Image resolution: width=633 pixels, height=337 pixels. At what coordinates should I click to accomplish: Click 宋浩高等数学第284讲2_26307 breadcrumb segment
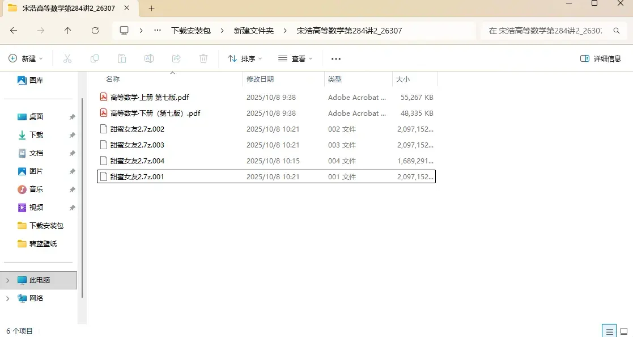pos(349,31)
